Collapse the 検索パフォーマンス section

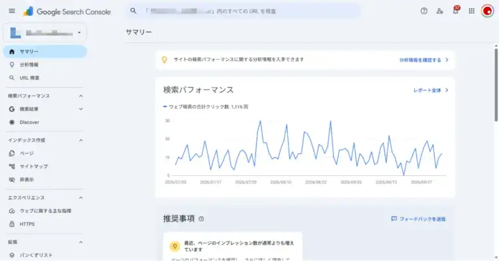click(x=81, y=96)
